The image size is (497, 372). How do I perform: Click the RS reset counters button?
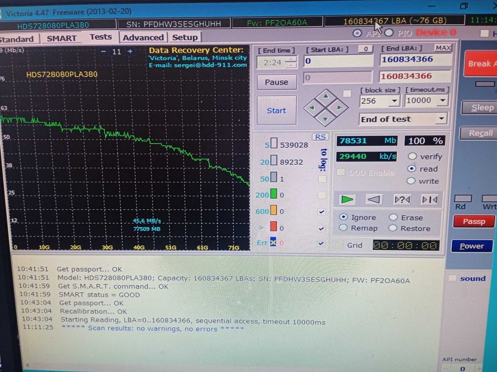(320, 137)
